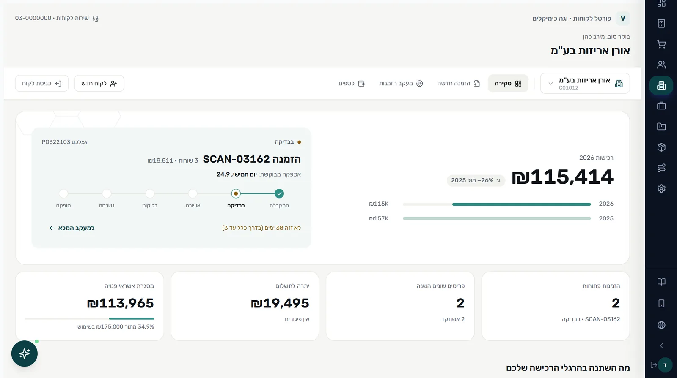Switch to the מעקב הזמנות tab
This screenshot has height=378, width=677.
(x=401, y=84)
